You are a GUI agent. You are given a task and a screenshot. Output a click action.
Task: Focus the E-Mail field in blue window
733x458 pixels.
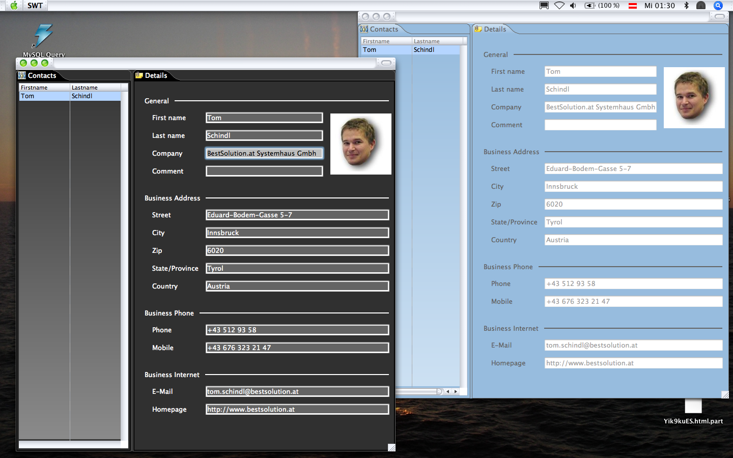634,346
